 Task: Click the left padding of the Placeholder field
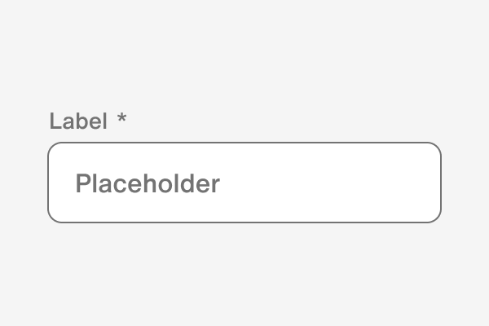61,183
